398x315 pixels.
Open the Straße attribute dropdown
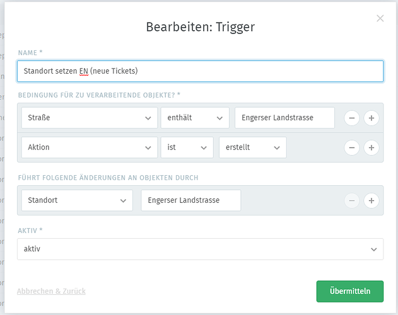point(90,118)
